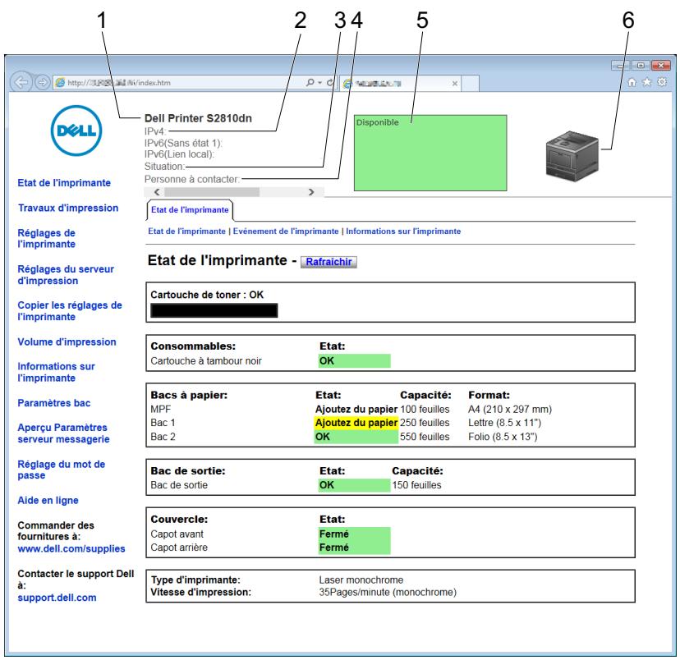
Task: Open Travaux d'impression menu item
Action: click(68, 208)
